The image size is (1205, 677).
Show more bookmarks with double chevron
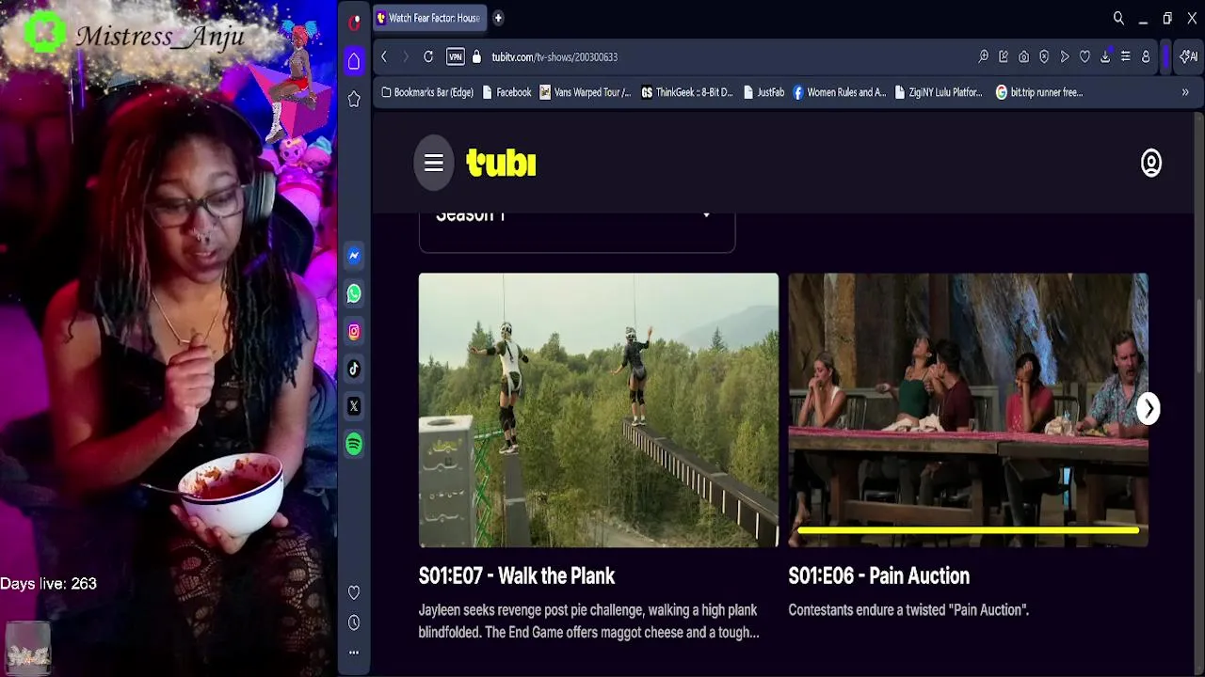pos(1185,92)
